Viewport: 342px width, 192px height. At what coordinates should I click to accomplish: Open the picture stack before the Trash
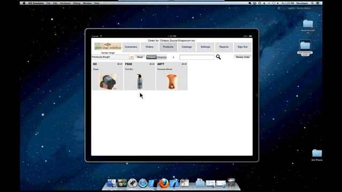221,183
